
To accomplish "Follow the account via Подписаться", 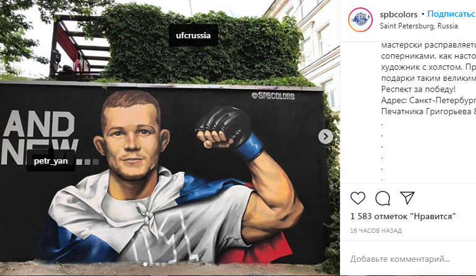I will tap(452, 14).
